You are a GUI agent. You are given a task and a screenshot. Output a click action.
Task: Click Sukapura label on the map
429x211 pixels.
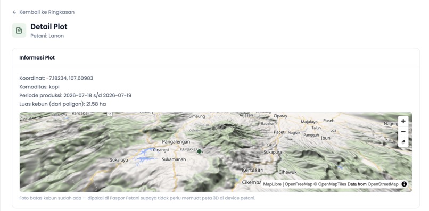point(272,152)
